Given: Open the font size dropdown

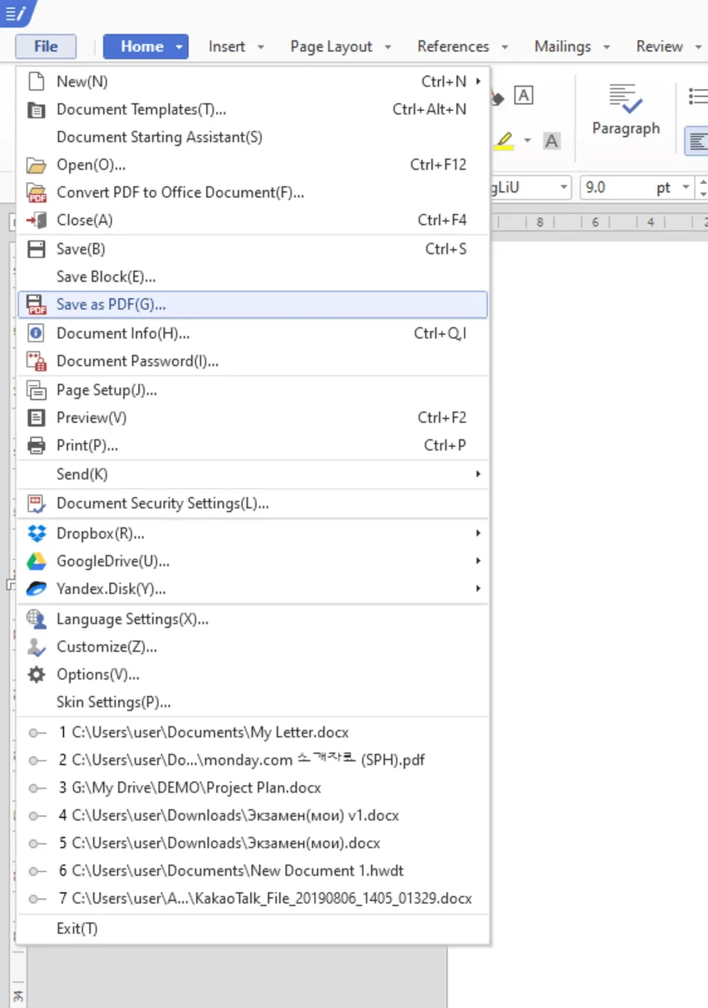Looking at the screenshot, I should pos(686,188).
